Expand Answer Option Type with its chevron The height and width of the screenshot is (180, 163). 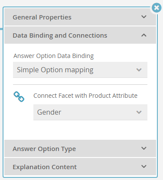[x=144, y=148]
